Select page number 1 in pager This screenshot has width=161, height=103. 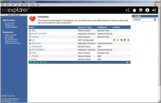coord(37,62)
